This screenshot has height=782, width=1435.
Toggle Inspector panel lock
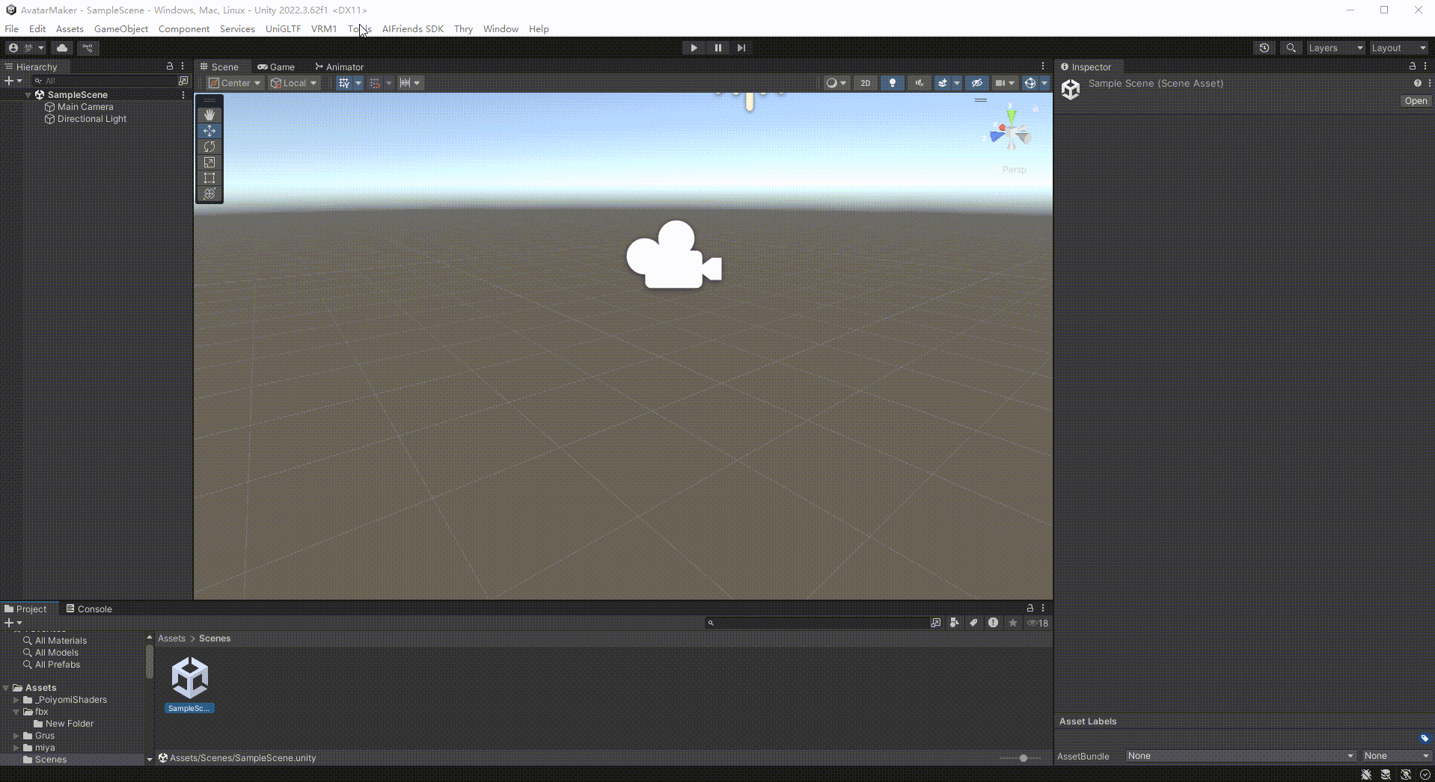tap(1413, 67)
